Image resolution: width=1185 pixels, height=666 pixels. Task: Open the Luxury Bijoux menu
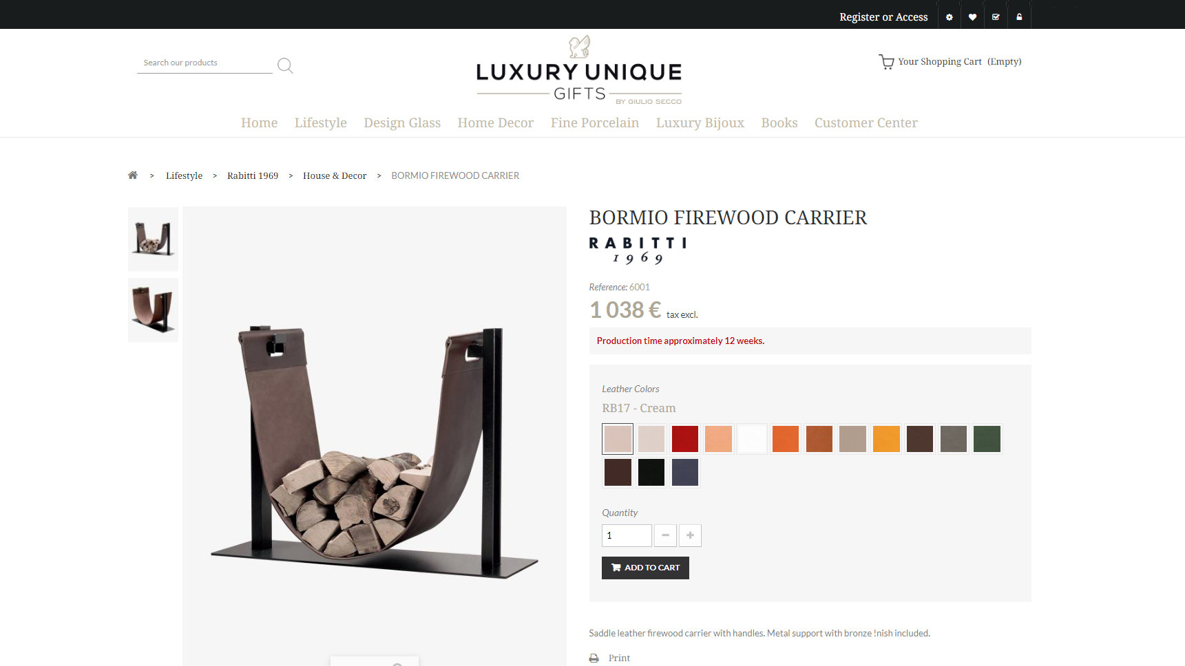pos(700,123)
